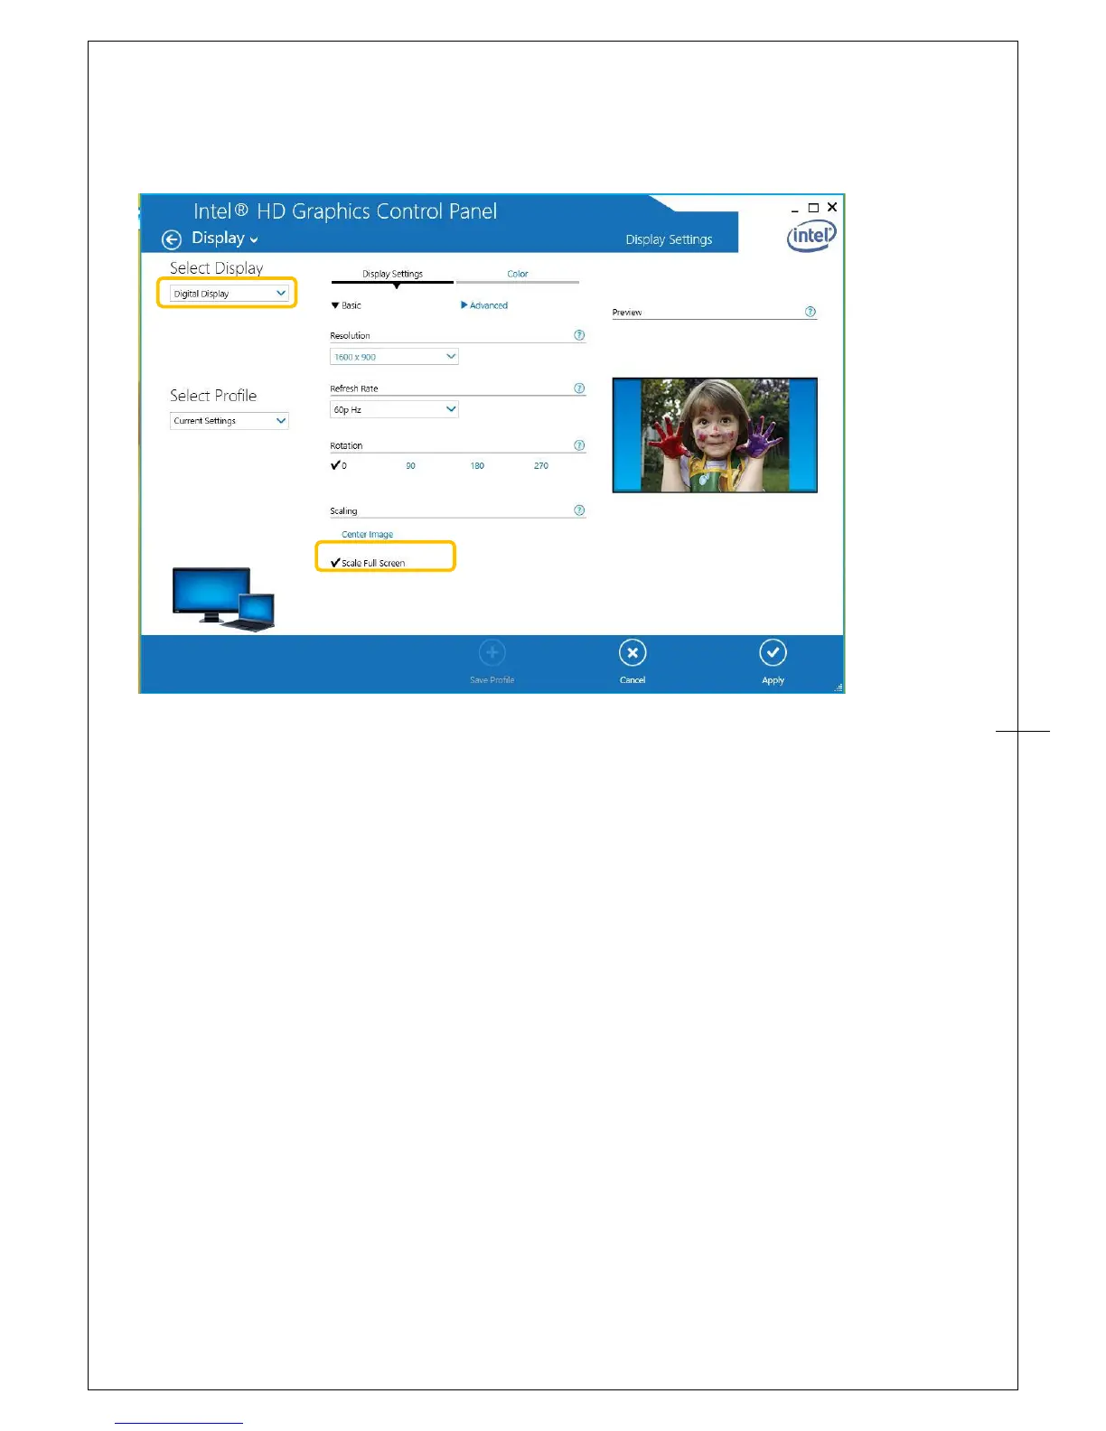The width and height of the screenshot is (1106, 1431).
Task: Select rotation 90 degrees
Action: pos(410,466)
